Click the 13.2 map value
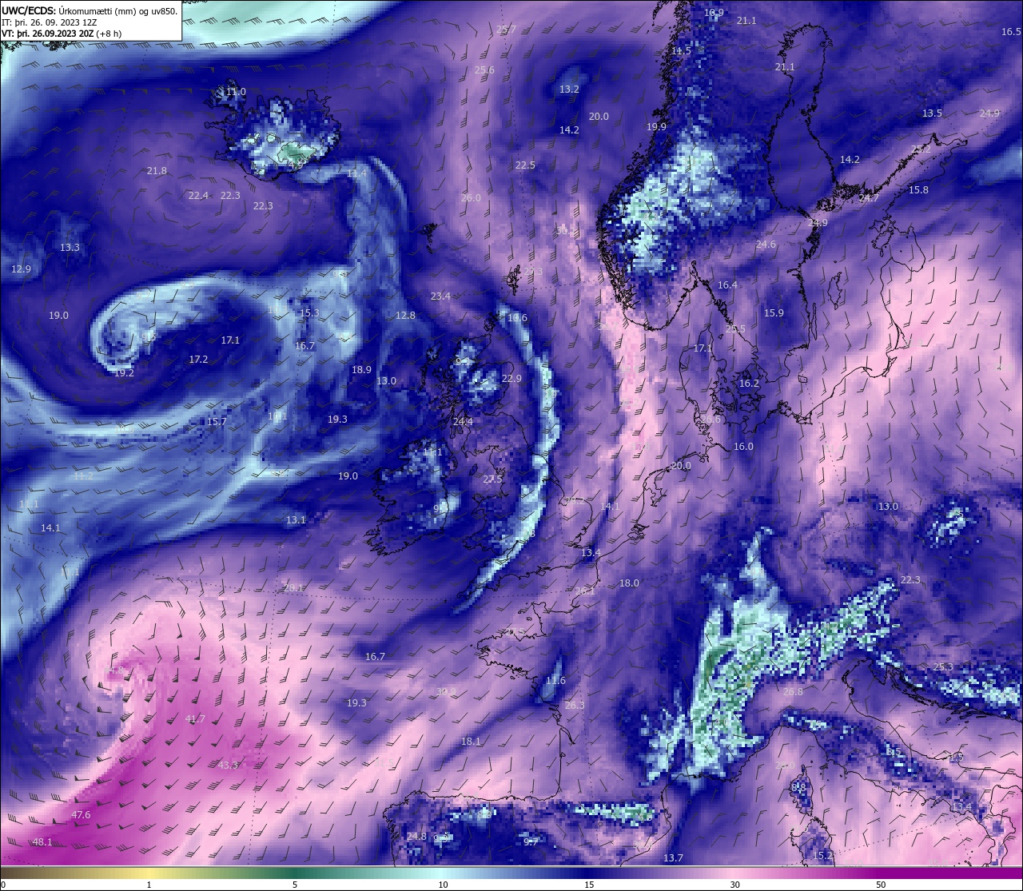This screenshot has width=1023, height=891. point(569,89)
